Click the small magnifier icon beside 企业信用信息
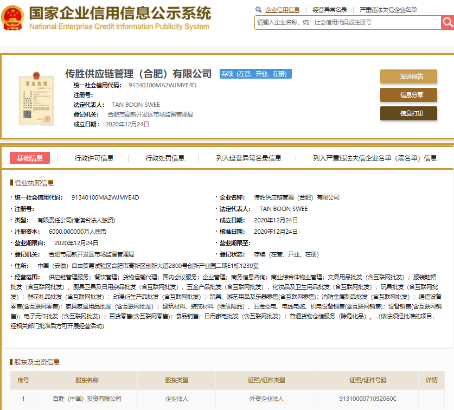 tap(258, 10)
